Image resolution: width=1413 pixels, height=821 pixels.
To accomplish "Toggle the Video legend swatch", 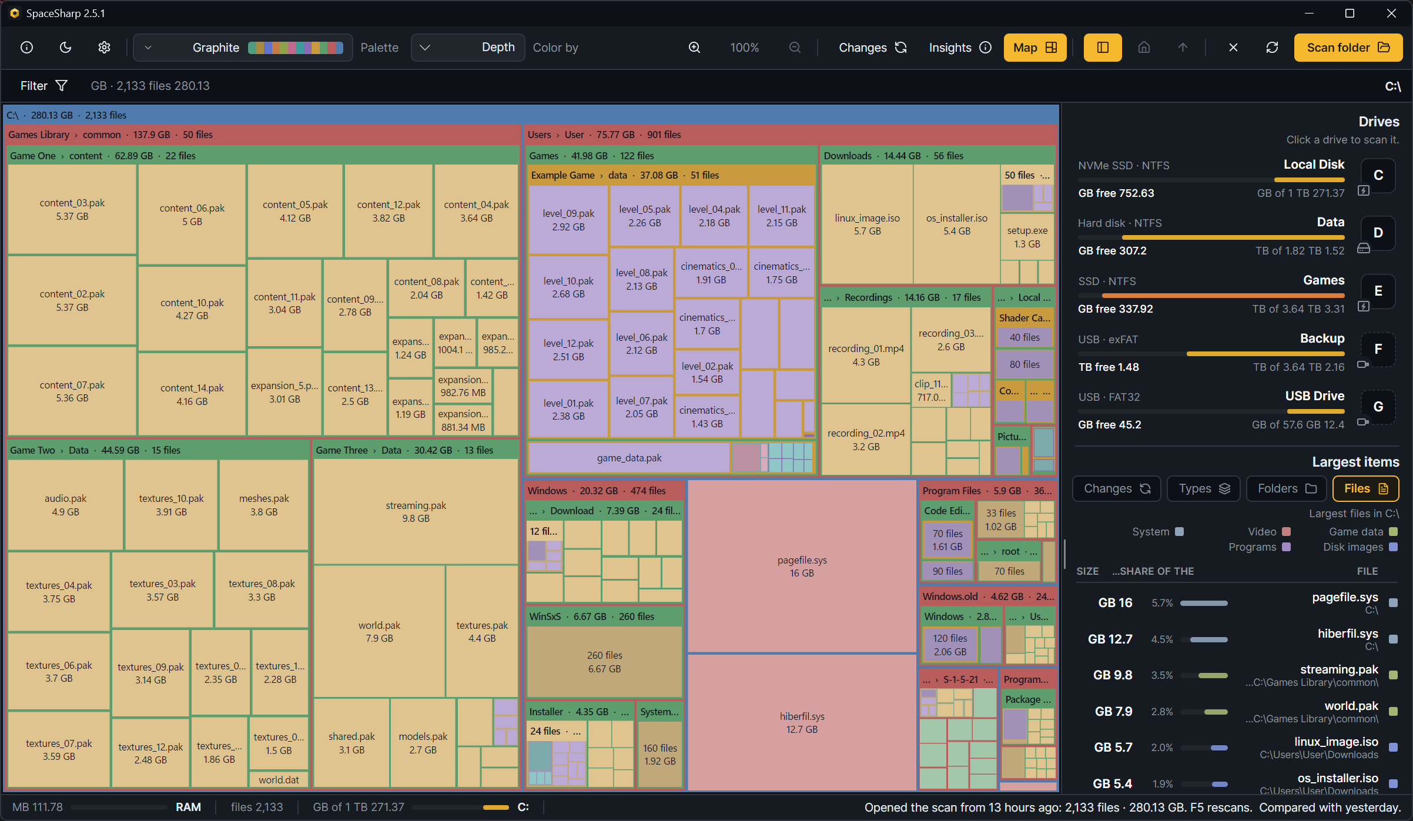I will coord(1286,532).
